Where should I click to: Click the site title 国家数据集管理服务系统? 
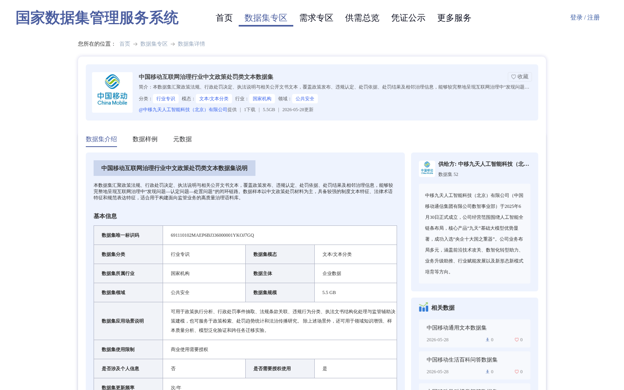tap(97, 18)
